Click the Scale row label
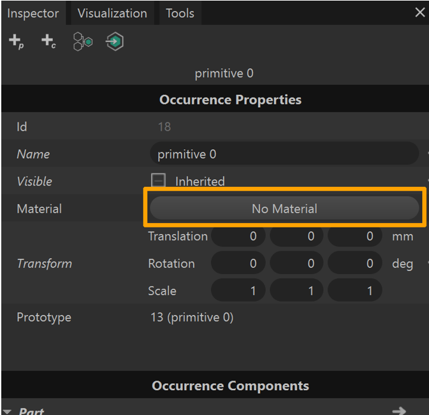Image resolution: width=429 pixels, height=415 pixels. pos(163,291)
